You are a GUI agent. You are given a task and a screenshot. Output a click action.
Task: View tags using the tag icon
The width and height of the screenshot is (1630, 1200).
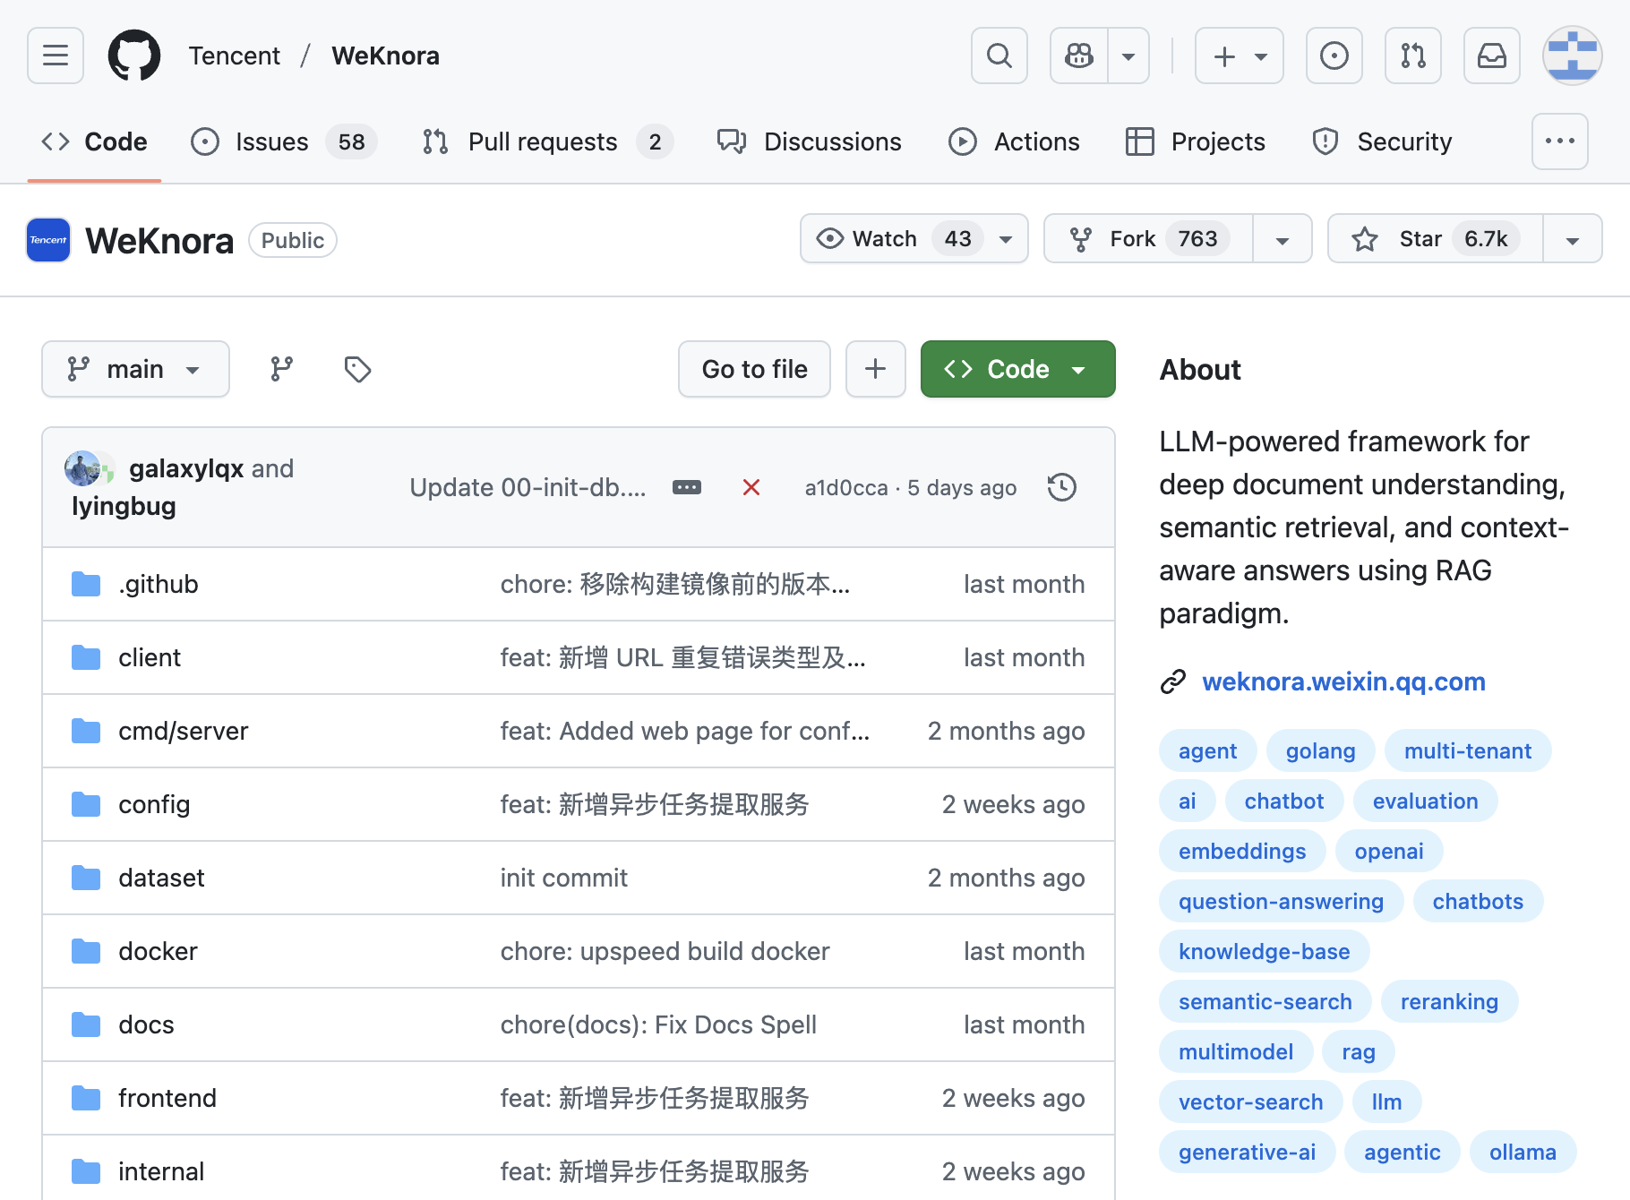click(x=357, y=369)
